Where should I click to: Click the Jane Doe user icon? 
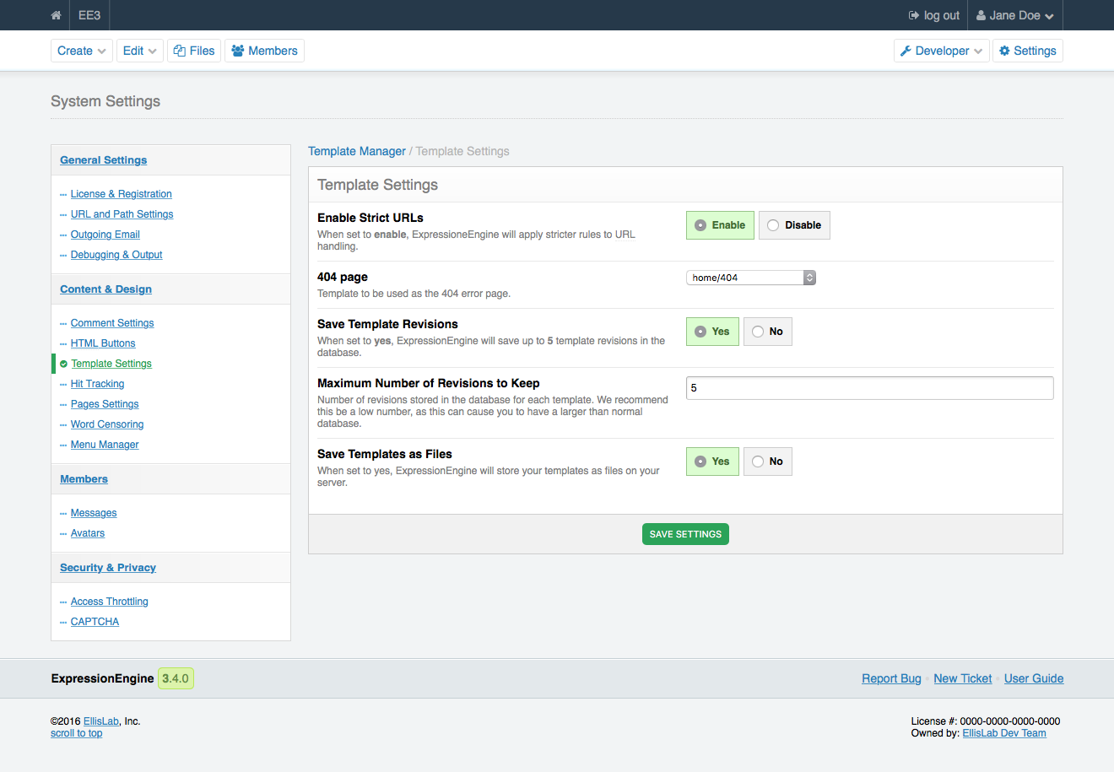pos(982,15)
